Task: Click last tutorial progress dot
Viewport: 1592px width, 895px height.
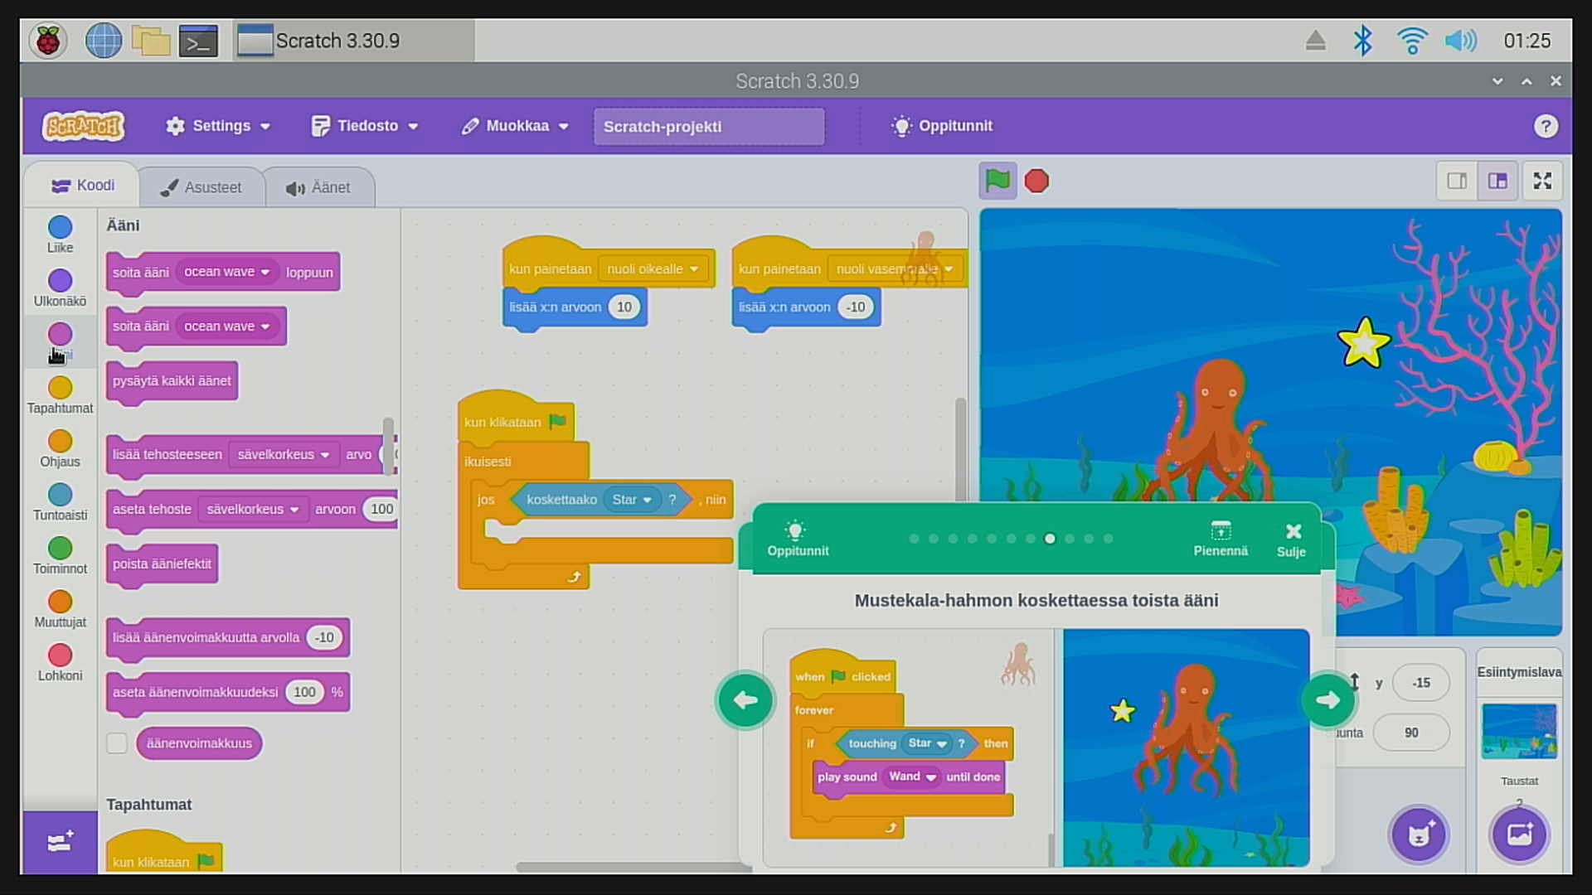Action: tap(1108, 539)
